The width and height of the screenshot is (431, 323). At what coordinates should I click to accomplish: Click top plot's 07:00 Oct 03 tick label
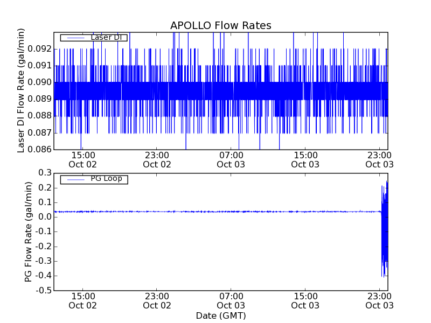(x=231, y=159)
